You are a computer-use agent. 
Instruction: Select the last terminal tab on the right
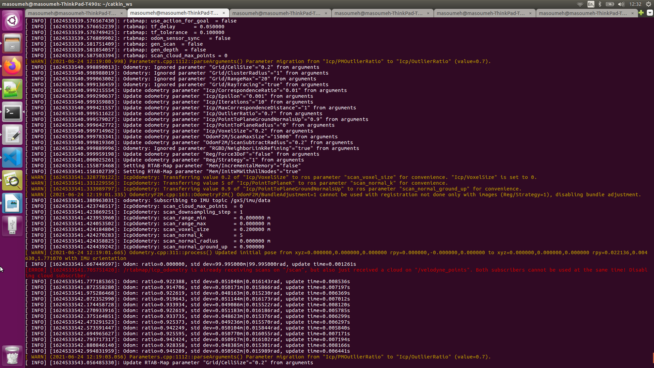[582, 13]
